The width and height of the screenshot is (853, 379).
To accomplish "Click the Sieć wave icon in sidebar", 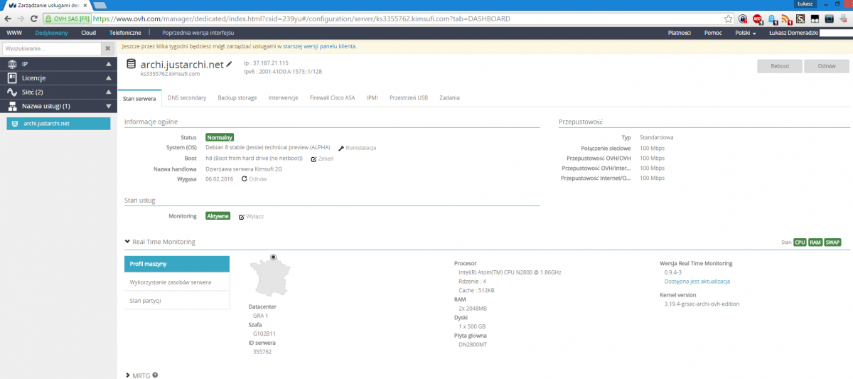I will click(11, 92).
